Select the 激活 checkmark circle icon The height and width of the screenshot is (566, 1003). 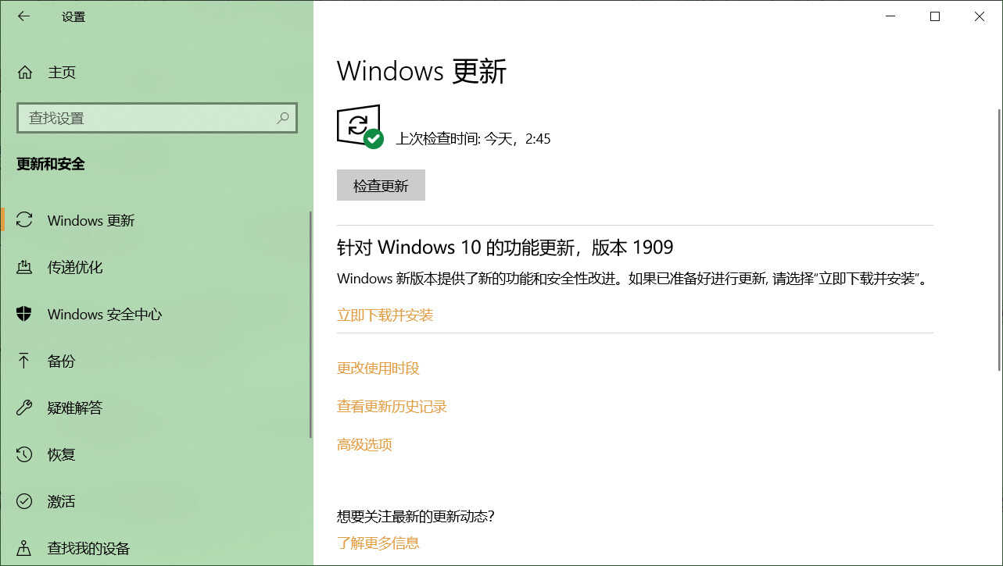(x=24, y=501)
